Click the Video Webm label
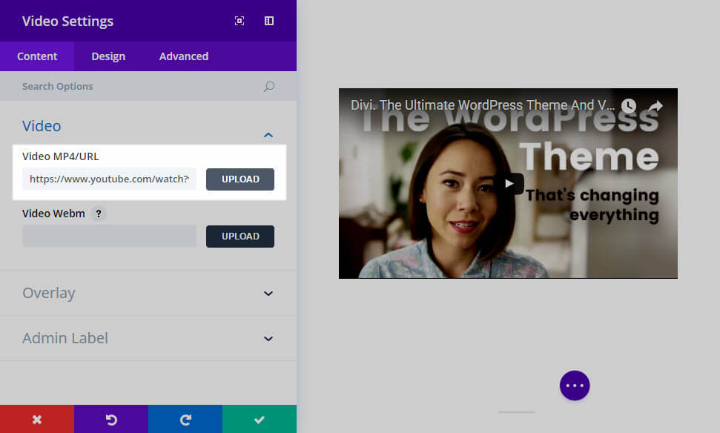Viewport: 720px width, 433px height. pyautogui.click(x=53, y=214)
